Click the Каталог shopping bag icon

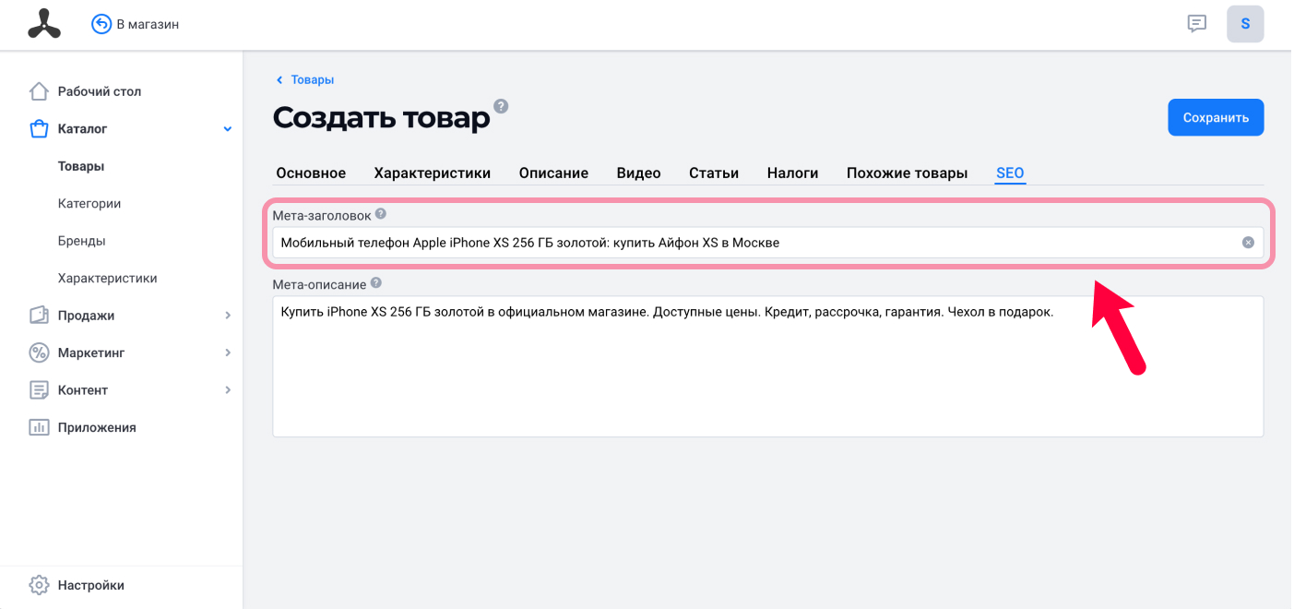39,129
